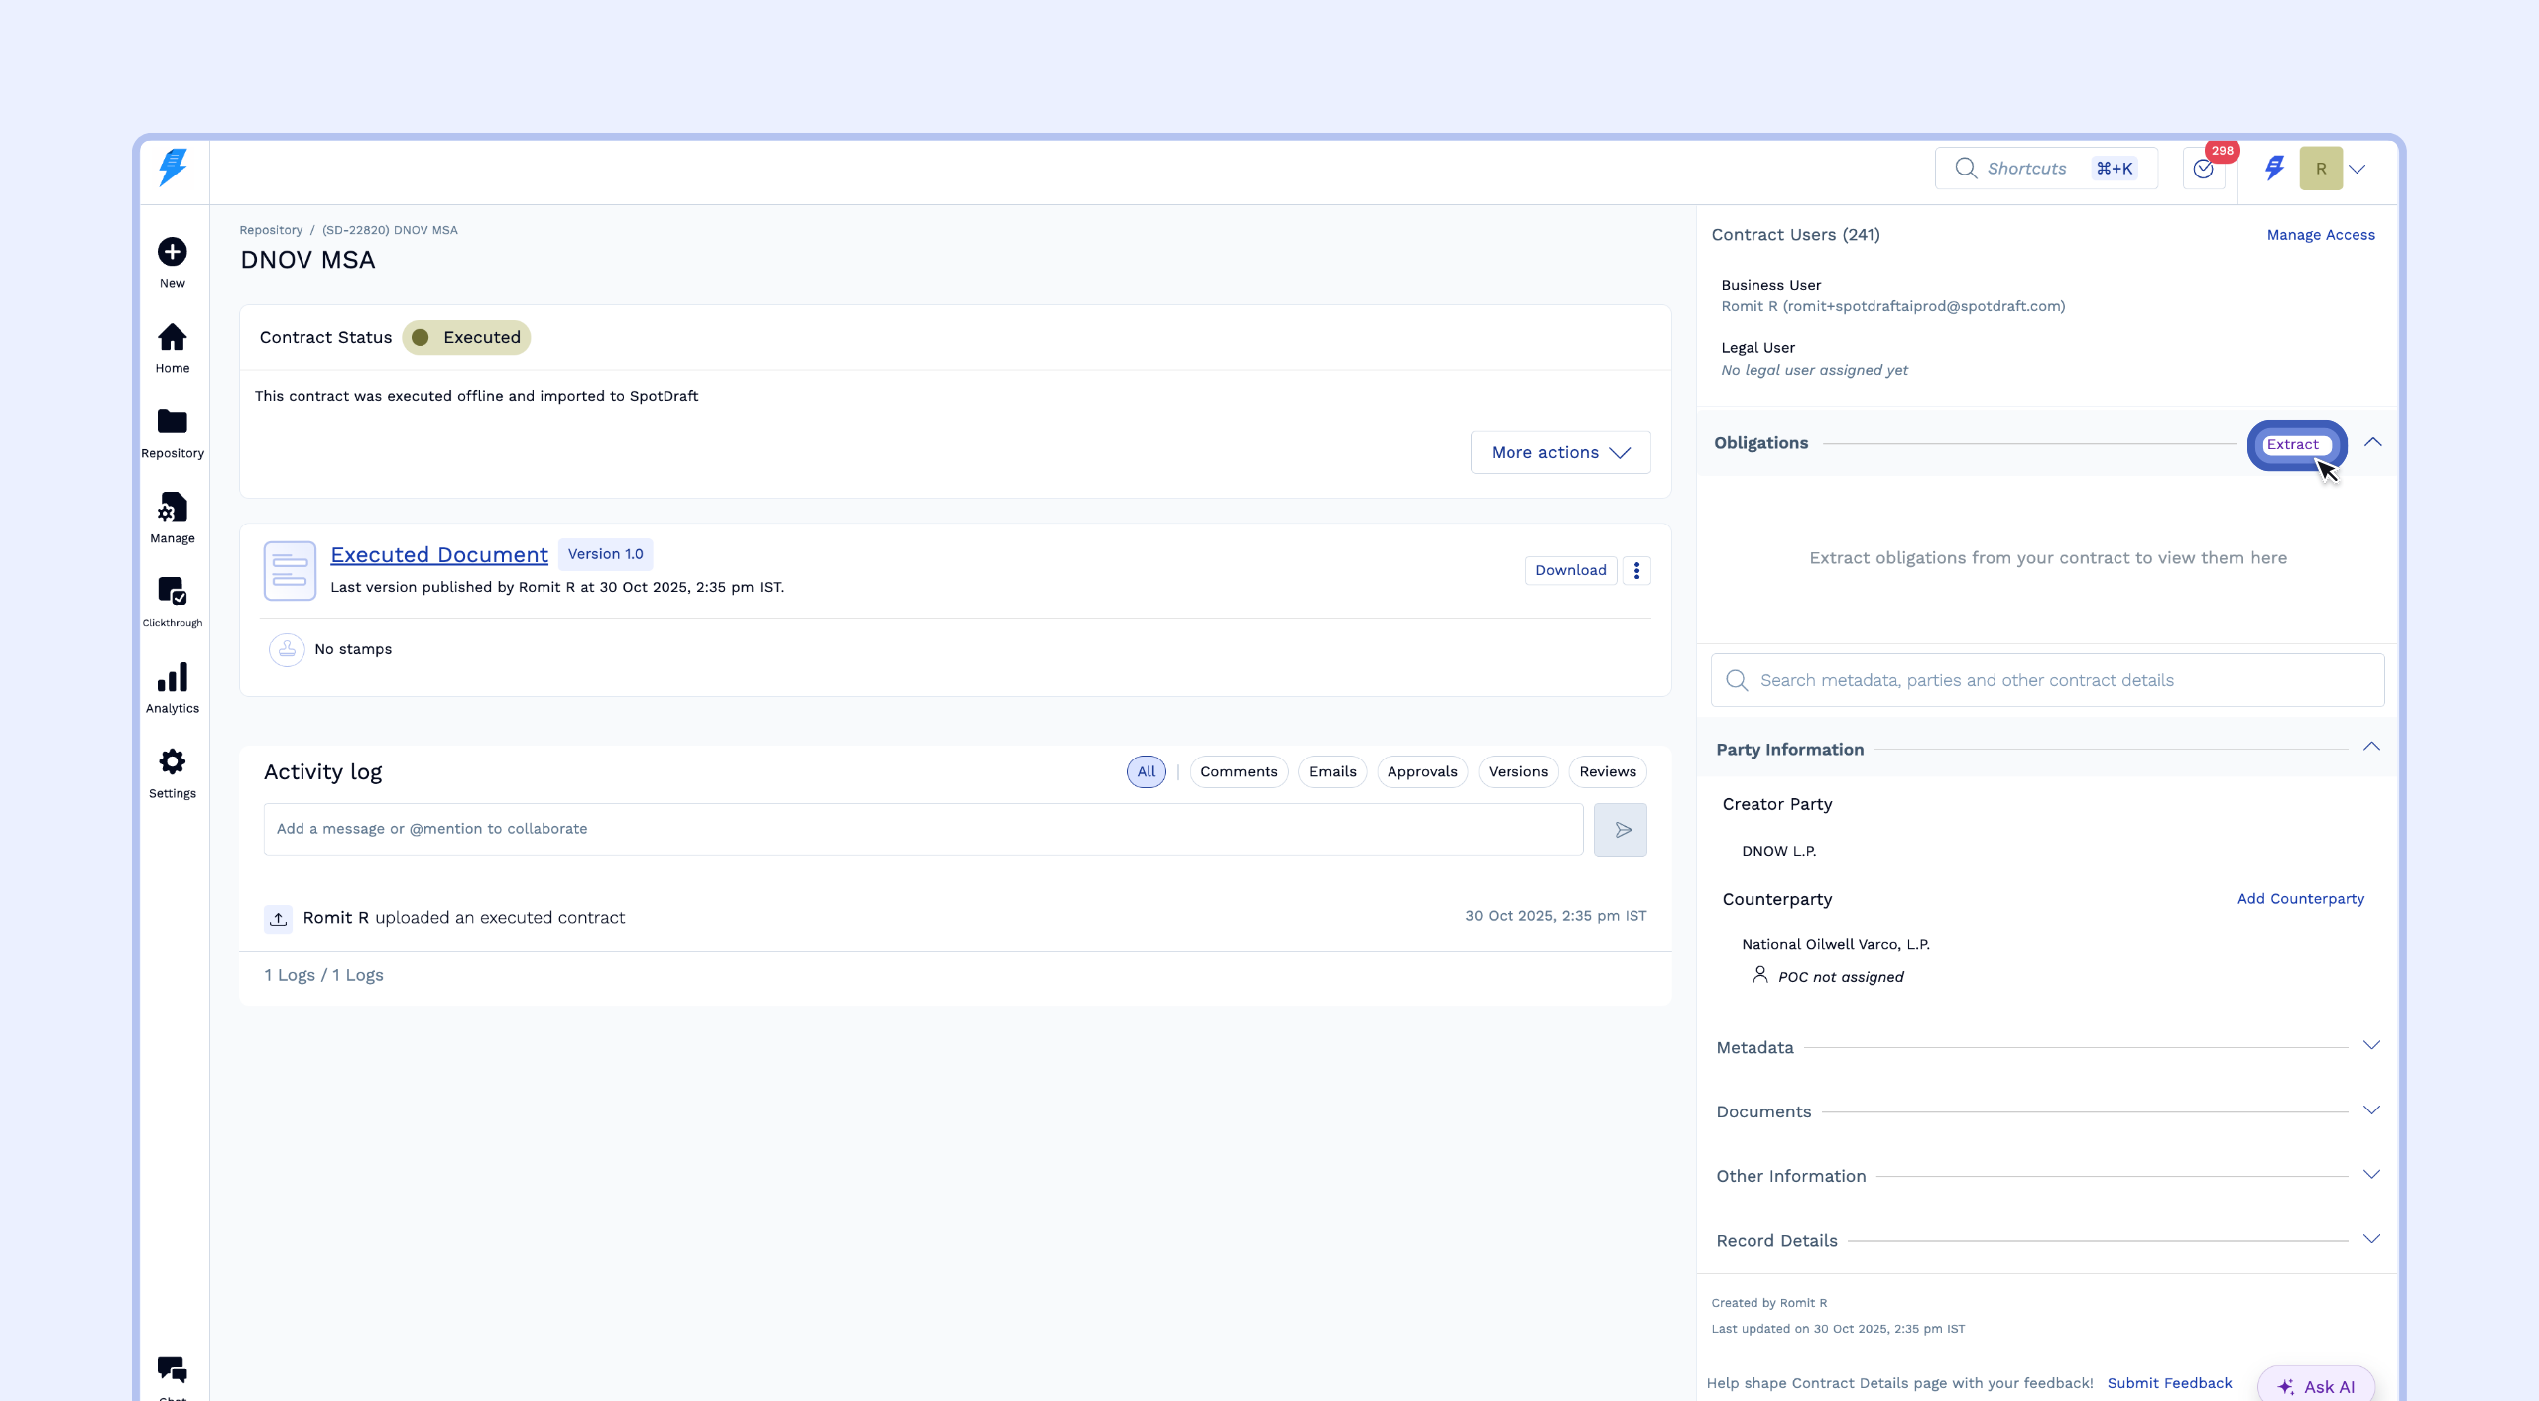Open the three-dot menu beside Download
Screen dimensions: 2539x1401
[x=1636, y=570]
